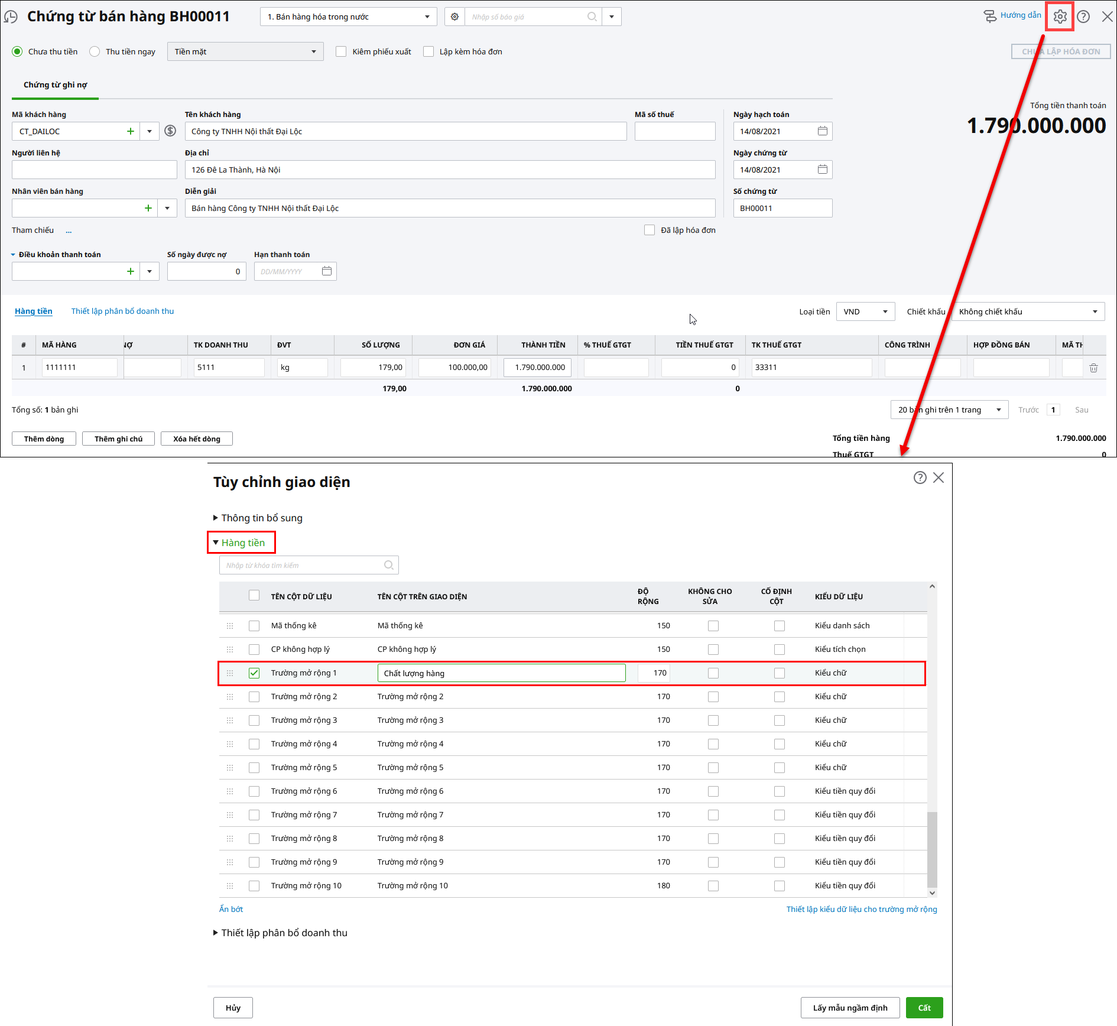Open the interface customization gear icon
The height and width of the screenshot is (1026, 1117).
point(1060,17)
